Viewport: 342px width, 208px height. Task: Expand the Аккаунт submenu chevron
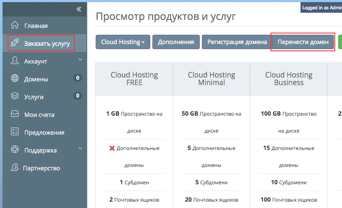[x=80, y=60]
